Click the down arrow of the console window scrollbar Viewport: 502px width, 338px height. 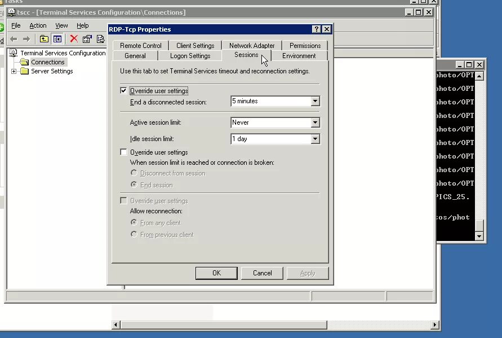pyautogui.click(x=479, y=236)
